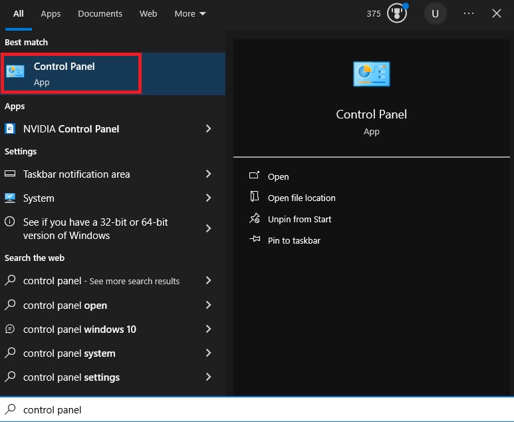This screenshot has width=514, height=422.
Task: Open Control Panel from Best match
Action: 73,73
